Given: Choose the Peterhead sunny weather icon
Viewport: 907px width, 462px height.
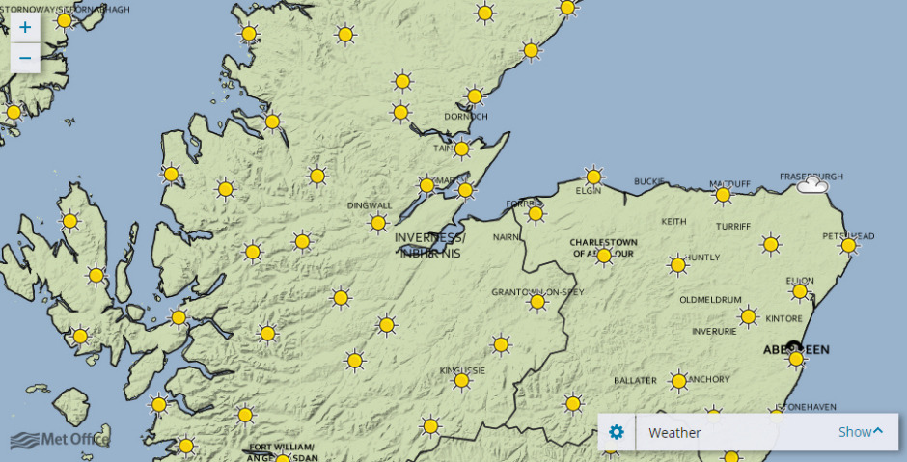Looking at the screenshot, I should [x=848, y=246].
